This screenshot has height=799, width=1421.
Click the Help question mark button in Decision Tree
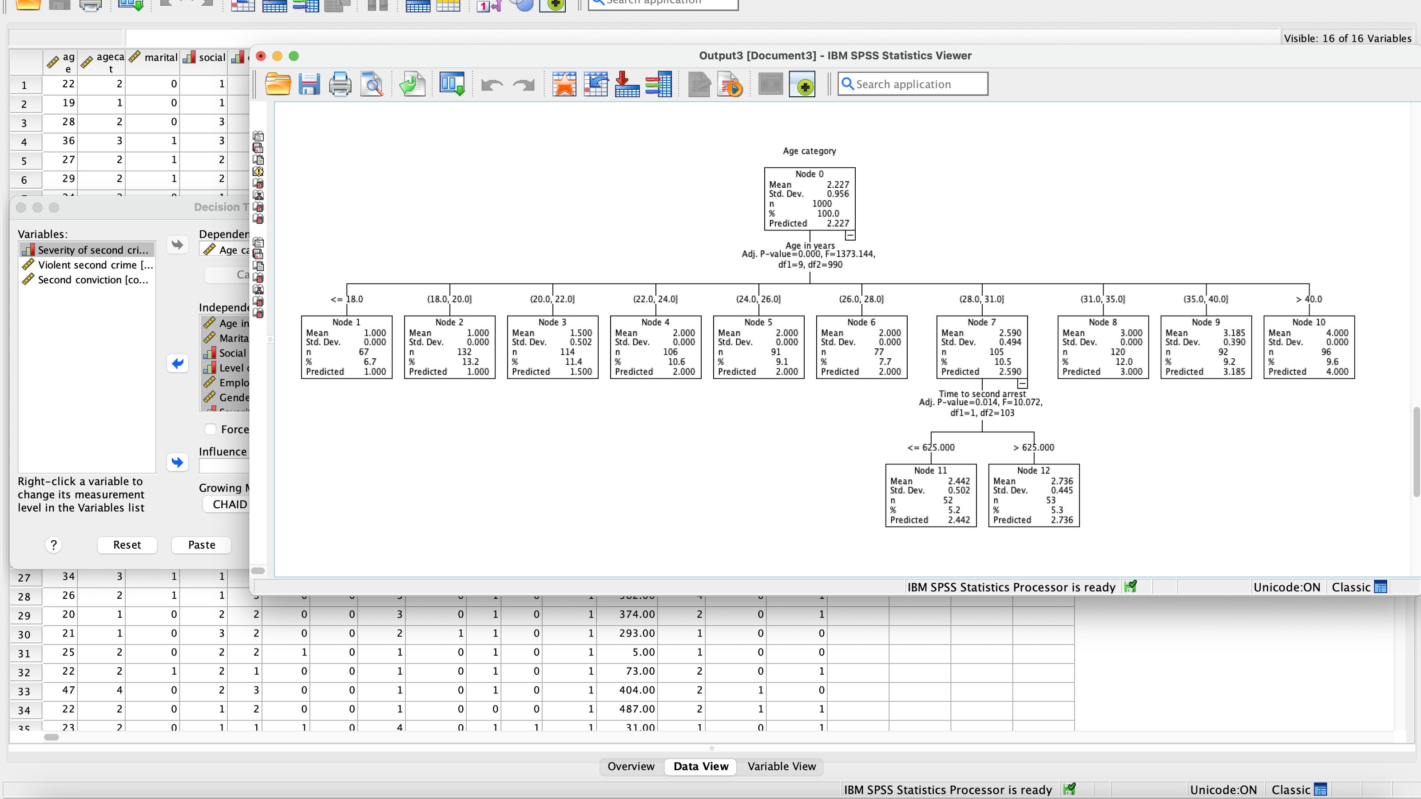(x=53, y=545)
